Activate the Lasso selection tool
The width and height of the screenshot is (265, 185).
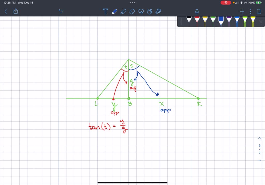(x=141, y=11)
